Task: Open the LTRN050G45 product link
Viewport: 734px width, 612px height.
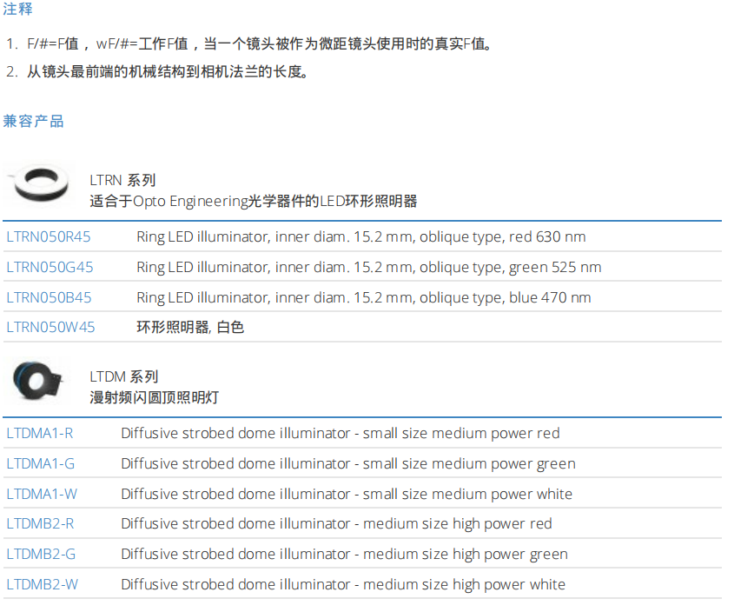Action: [x=50, y=267]
